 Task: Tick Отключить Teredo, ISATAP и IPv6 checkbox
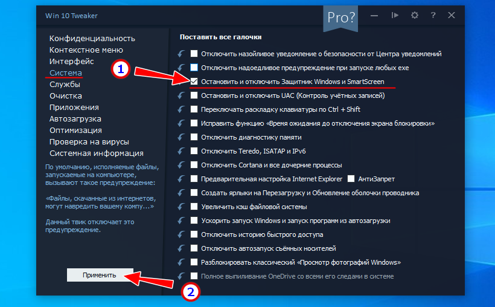pyautogui.click(x=194, y=151)
